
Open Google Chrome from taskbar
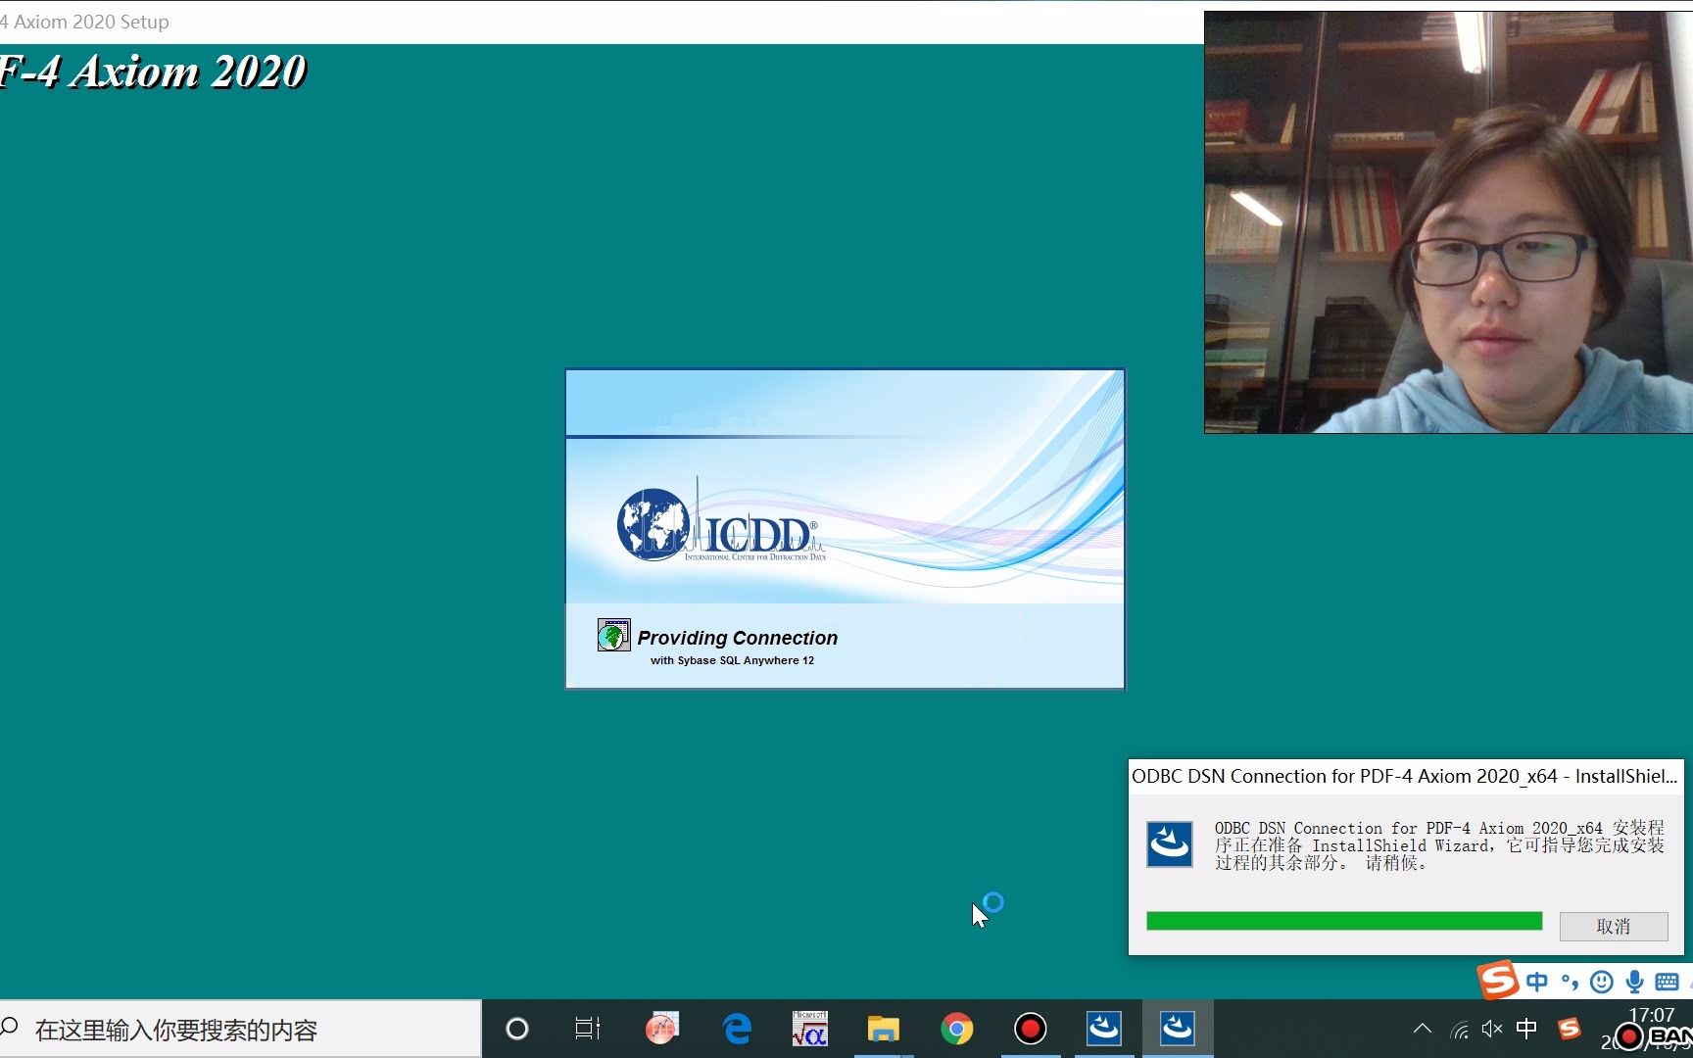pos(956,1029)
